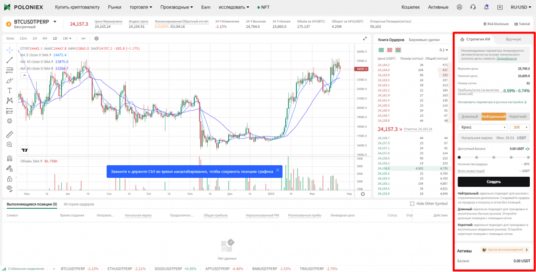Open chart settings gear icon
The width and height of the screenshot is (536, 272).
[96, 38]
